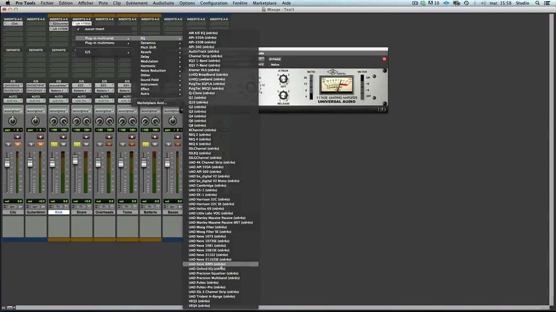Click EZdrummer insert on Kick track

(58, 24)
